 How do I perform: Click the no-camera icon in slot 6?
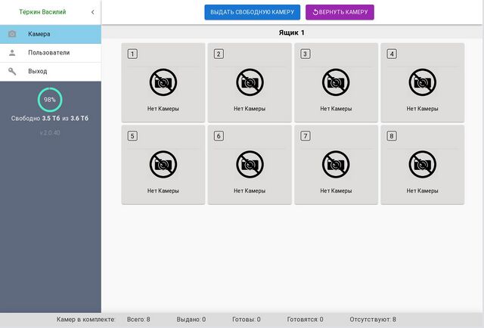(250, 164)
